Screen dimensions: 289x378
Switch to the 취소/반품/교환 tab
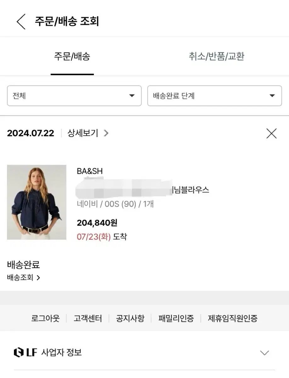216,57
